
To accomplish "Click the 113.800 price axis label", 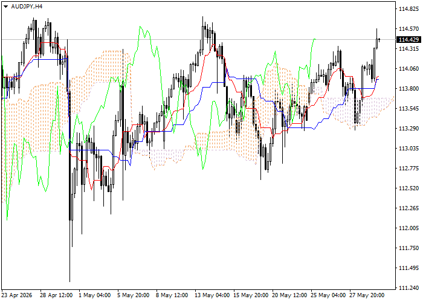I will [x=408, y=89].
